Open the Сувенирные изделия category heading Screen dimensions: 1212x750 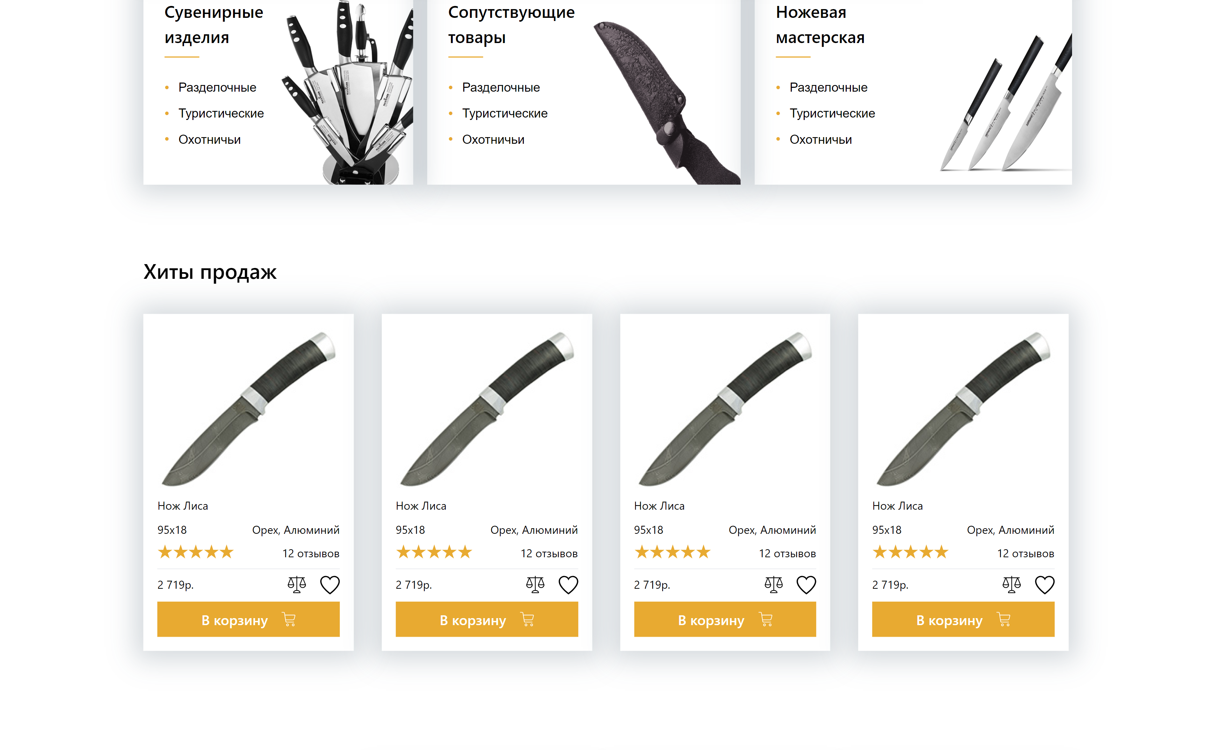(214, 24)
